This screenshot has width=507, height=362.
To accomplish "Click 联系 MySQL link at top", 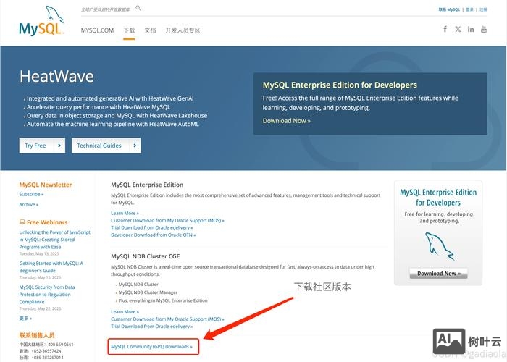I will pos(449,9).
